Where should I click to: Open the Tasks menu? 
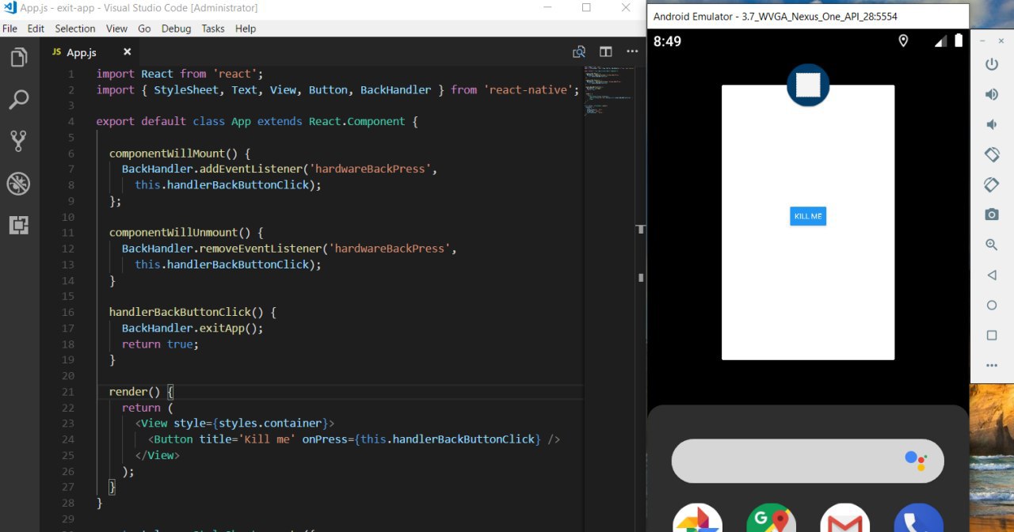point(212,28)
